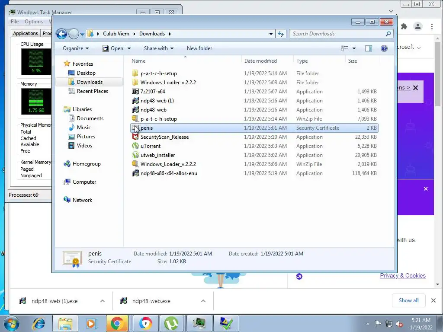
Task: Select the 7z2107-x64 application icon
Action: (x=135, y=92)
